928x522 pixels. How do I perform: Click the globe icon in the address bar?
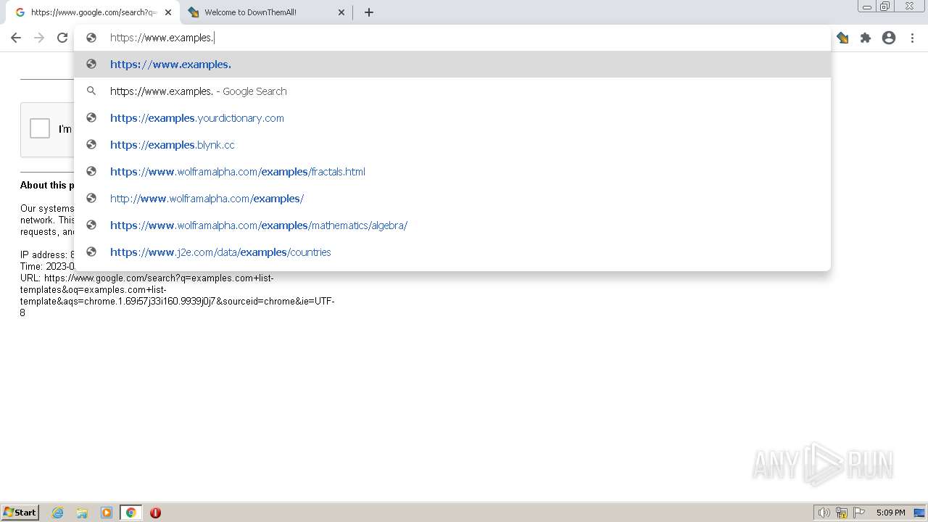point(91,38)
